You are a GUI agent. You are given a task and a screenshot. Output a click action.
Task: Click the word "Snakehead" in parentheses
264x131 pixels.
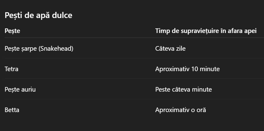click(x=56, y=49)
